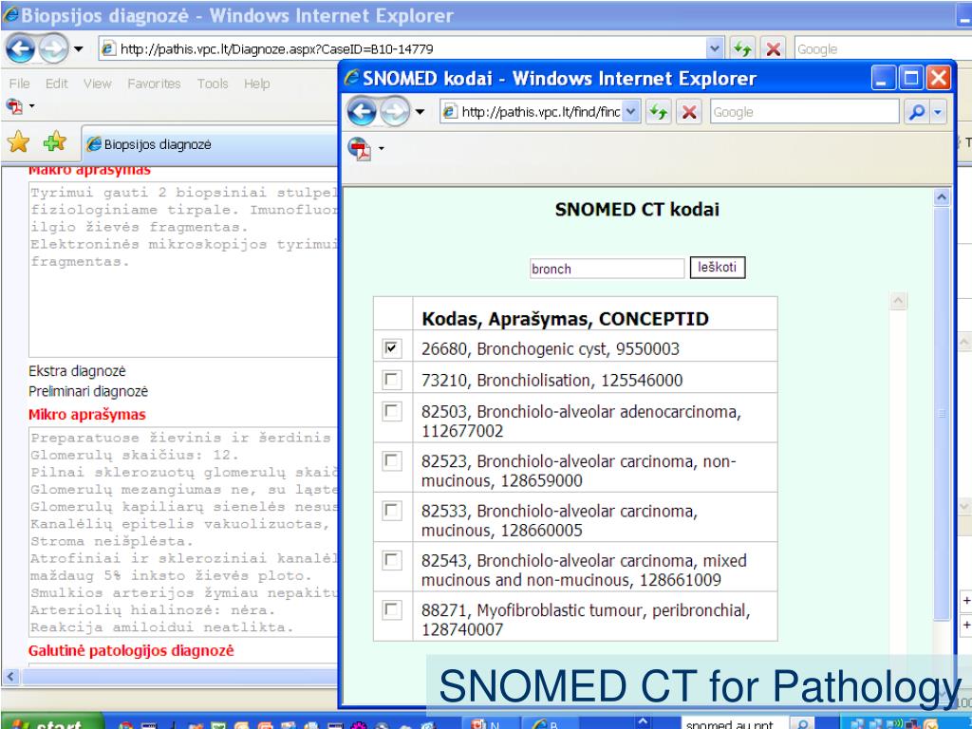Open recent pages dropdown in SNOMED kodai window
Viewport: 972px width, 729px height.
tap(420, 112)
